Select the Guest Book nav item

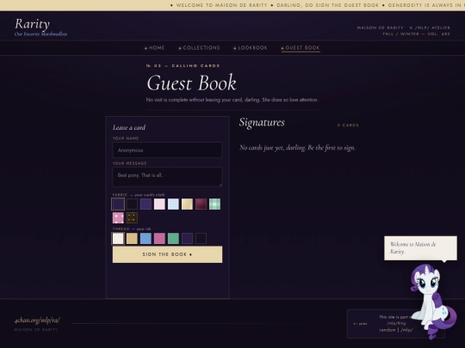[x=301, y=48]
